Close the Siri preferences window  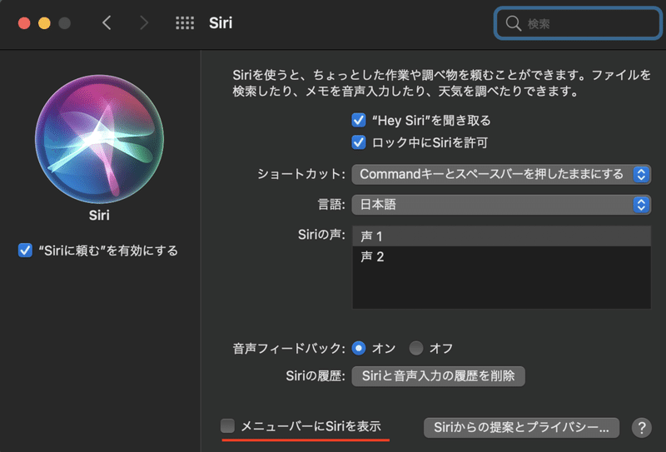[24, 23]
